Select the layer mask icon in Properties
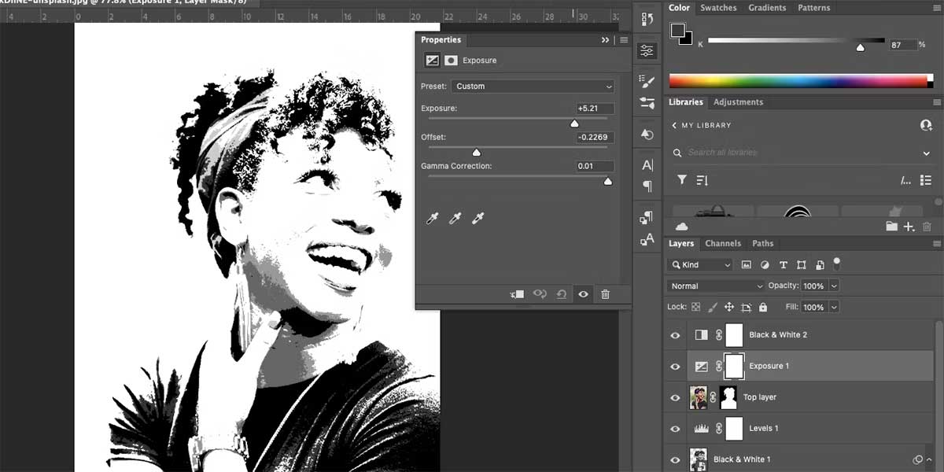Image resolution: width=944 pixels, height=472 pixels. [x=451, y=61]
